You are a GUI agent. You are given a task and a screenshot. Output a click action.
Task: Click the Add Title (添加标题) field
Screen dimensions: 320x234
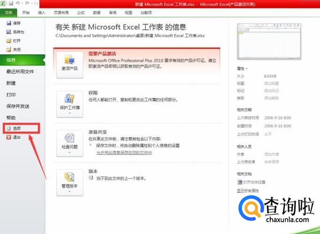coord(271,83)
